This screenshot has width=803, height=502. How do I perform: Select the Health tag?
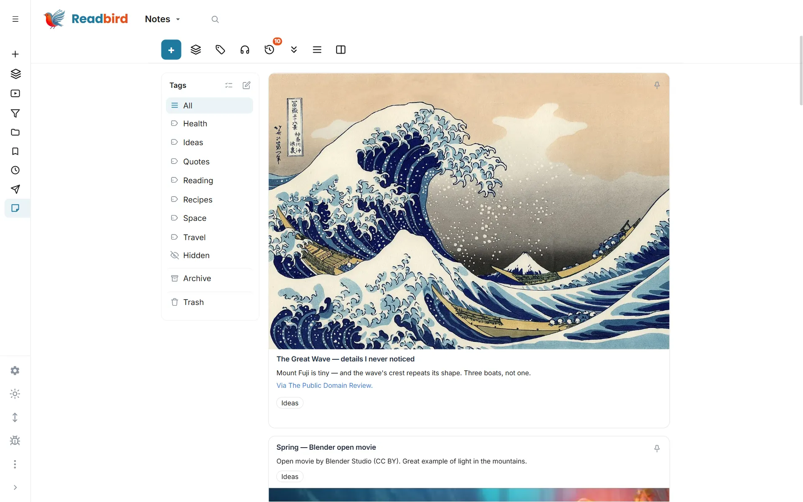click(x=210, y=124)
